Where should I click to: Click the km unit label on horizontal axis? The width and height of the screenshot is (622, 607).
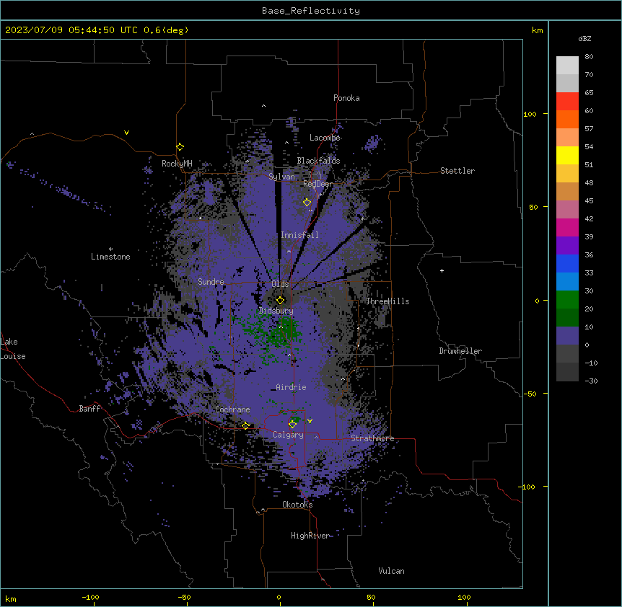11,598
